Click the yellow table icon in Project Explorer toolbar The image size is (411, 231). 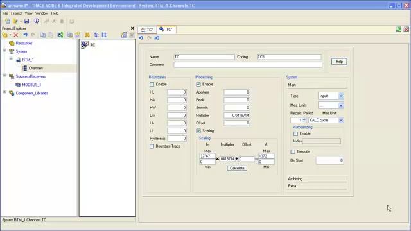tap(78, 35)
